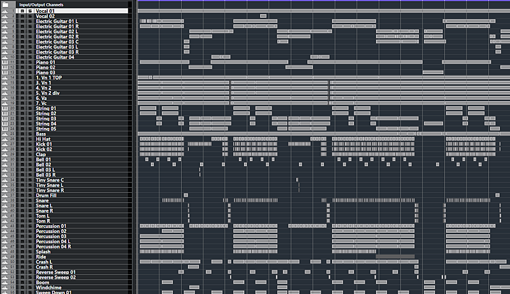The width and height of the screenshot is (510, 294).
Task: Click the track icon for Crash L
Action: pos(6,262)
